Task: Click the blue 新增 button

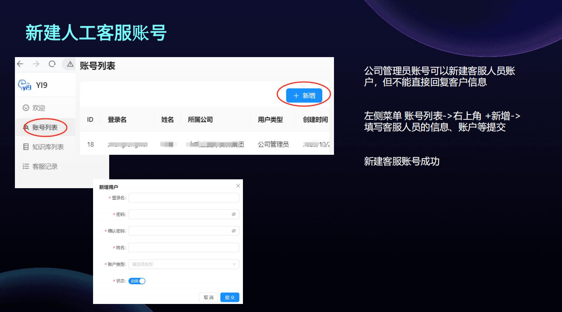Action: pos(304,96)
